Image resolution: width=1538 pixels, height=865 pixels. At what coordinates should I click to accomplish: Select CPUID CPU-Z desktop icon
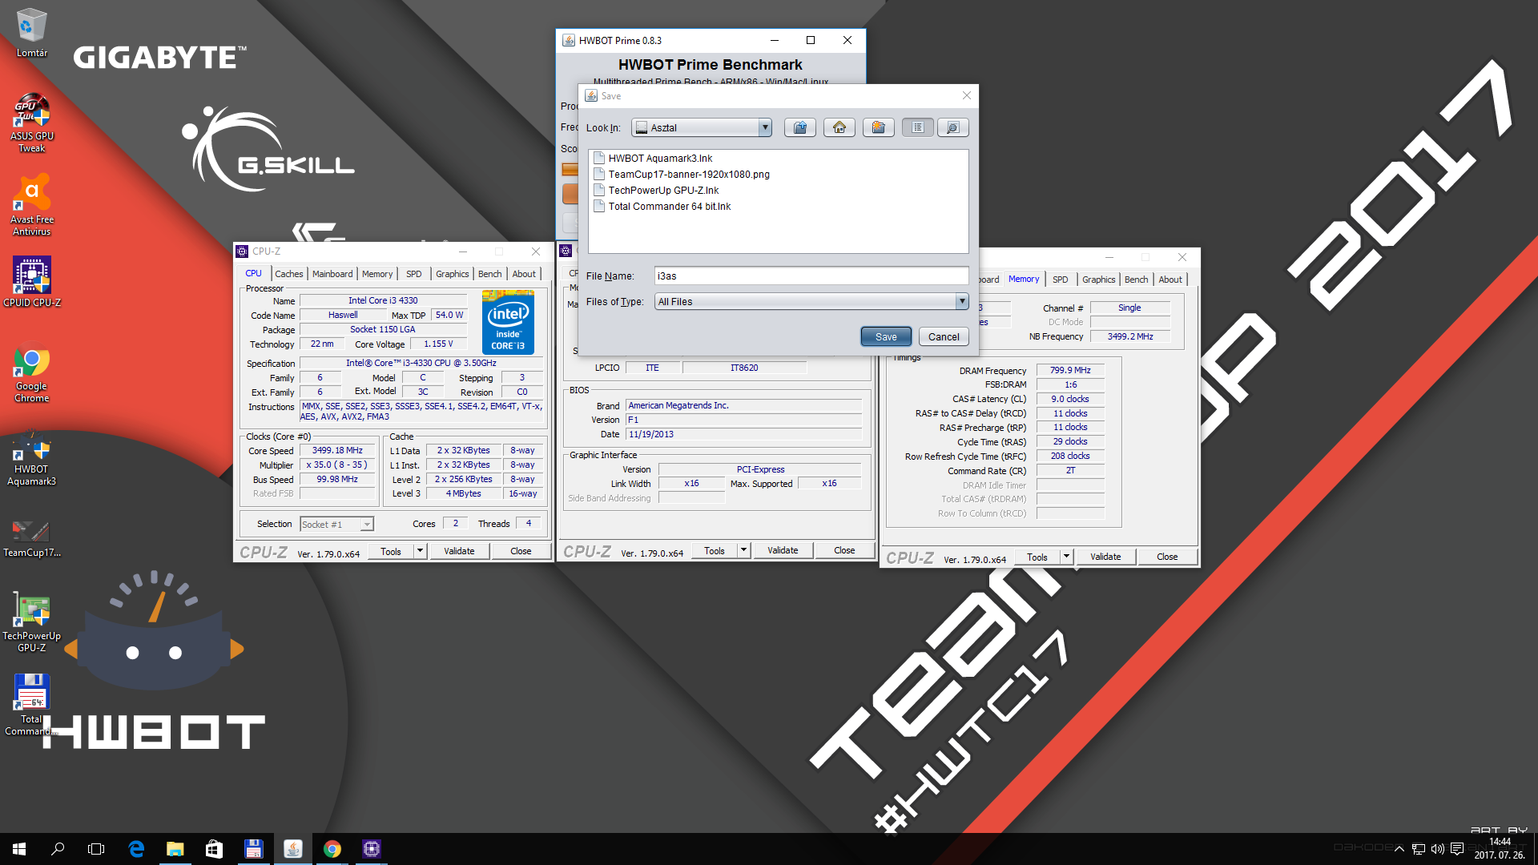tap(31, 282)
